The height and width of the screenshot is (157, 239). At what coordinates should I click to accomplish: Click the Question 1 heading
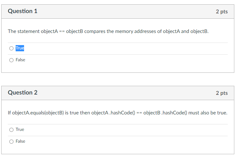click(22, 11)
